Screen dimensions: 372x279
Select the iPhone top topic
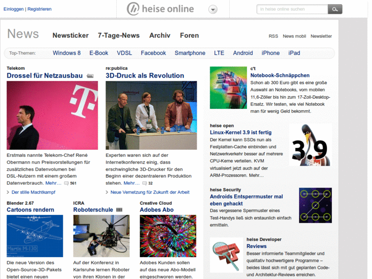(x=271, y=53)
